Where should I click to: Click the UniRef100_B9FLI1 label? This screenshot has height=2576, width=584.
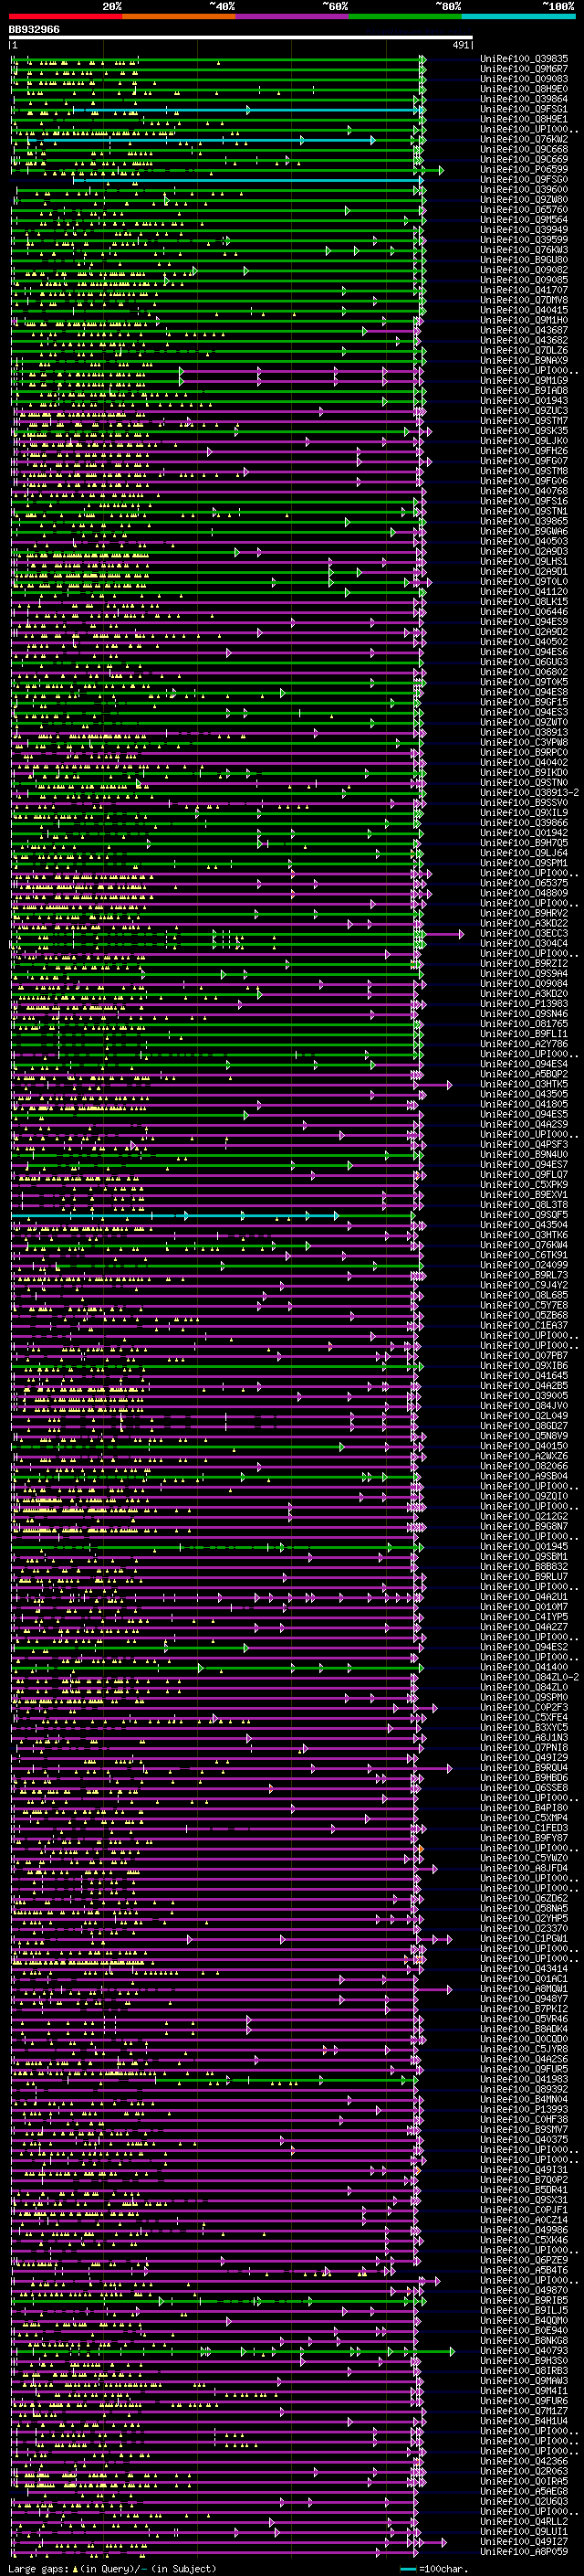point(524,1034)
